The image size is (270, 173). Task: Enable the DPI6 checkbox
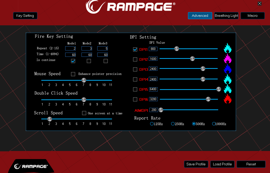coord(135,99)
